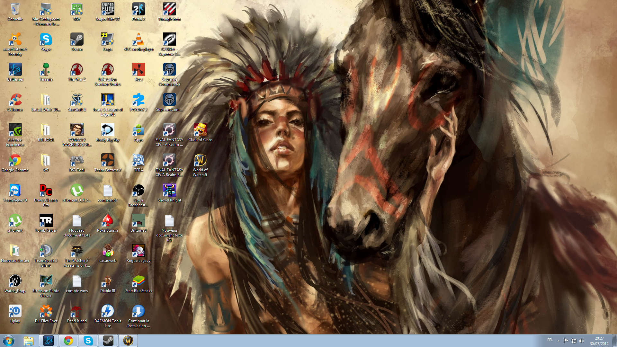Select the PAYDAY 2 shortcut
Image resolution: width=617 pixels, height=347 pixels.
pos(139,102)
